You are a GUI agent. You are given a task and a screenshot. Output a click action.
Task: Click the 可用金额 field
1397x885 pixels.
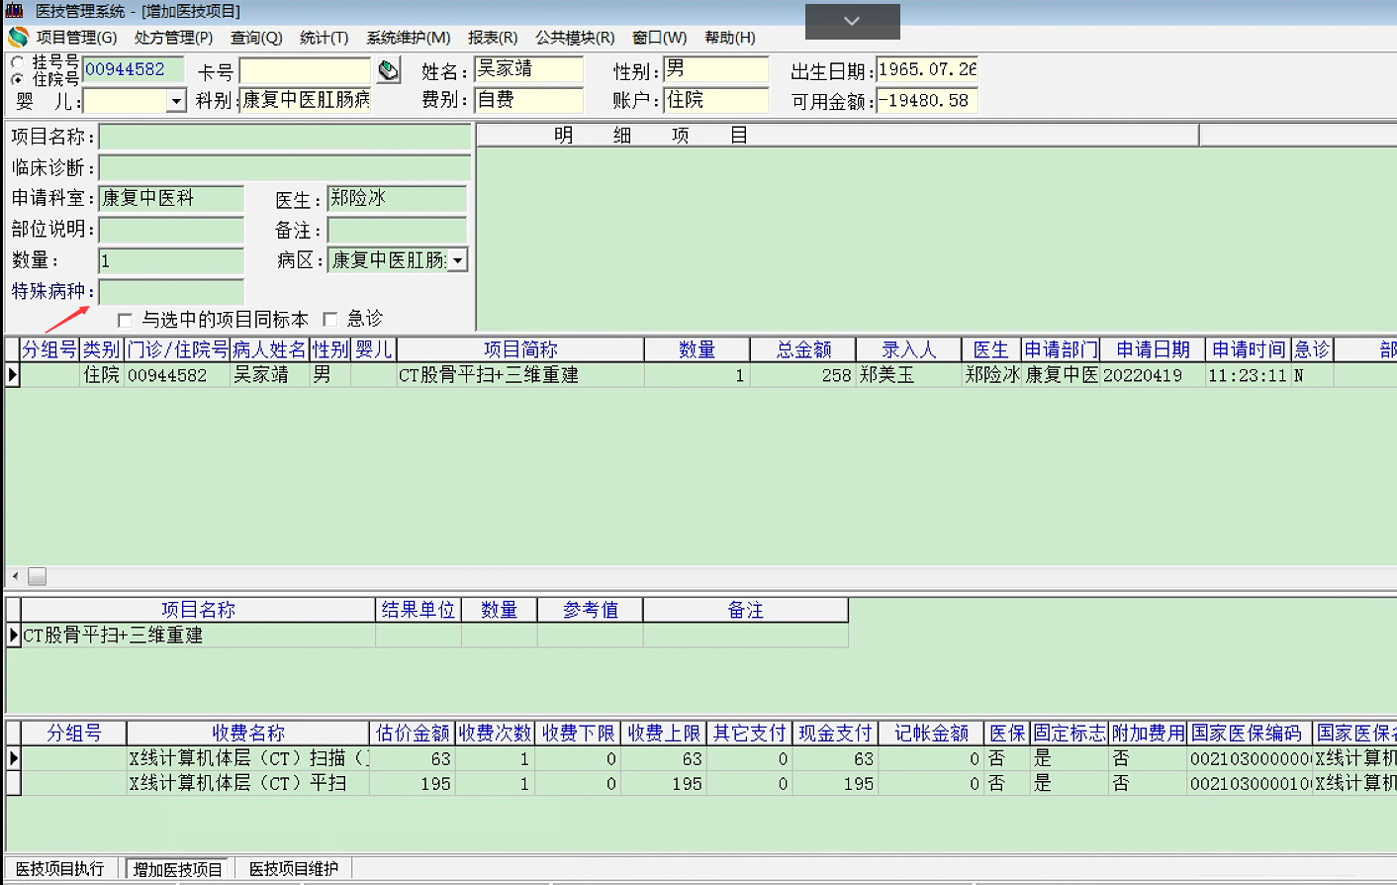(x=927, y=101)
